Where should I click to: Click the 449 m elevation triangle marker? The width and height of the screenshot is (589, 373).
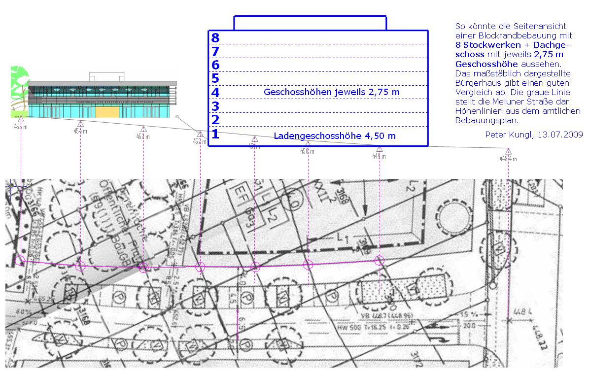[x=379, y=149]
